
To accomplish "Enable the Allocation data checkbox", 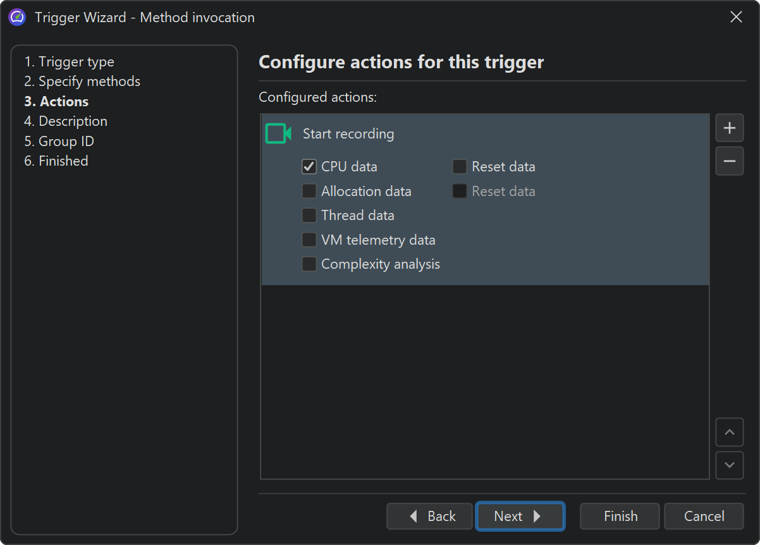I will pyautogui.click(x=309, y=191).
